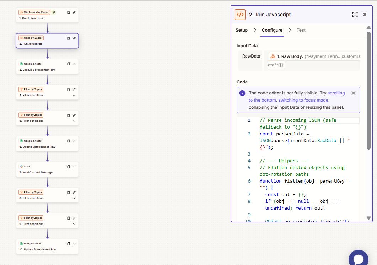Click copy icon on step 4 Filter conditions
The image size is (377, 265).
pyautogui.click(x=69, y=90)
